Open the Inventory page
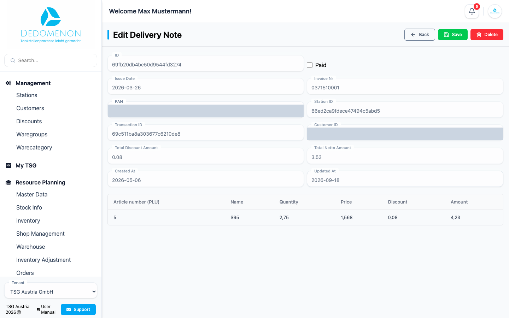This screenshot has width=509, height=318. [x=28, y=220]
